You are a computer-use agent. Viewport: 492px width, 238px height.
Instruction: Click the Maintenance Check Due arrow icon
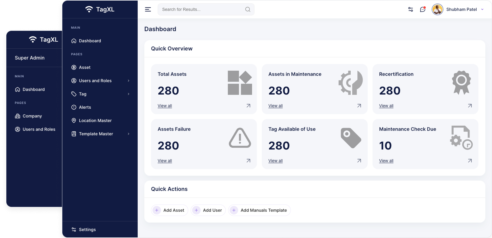coord(470,161)
